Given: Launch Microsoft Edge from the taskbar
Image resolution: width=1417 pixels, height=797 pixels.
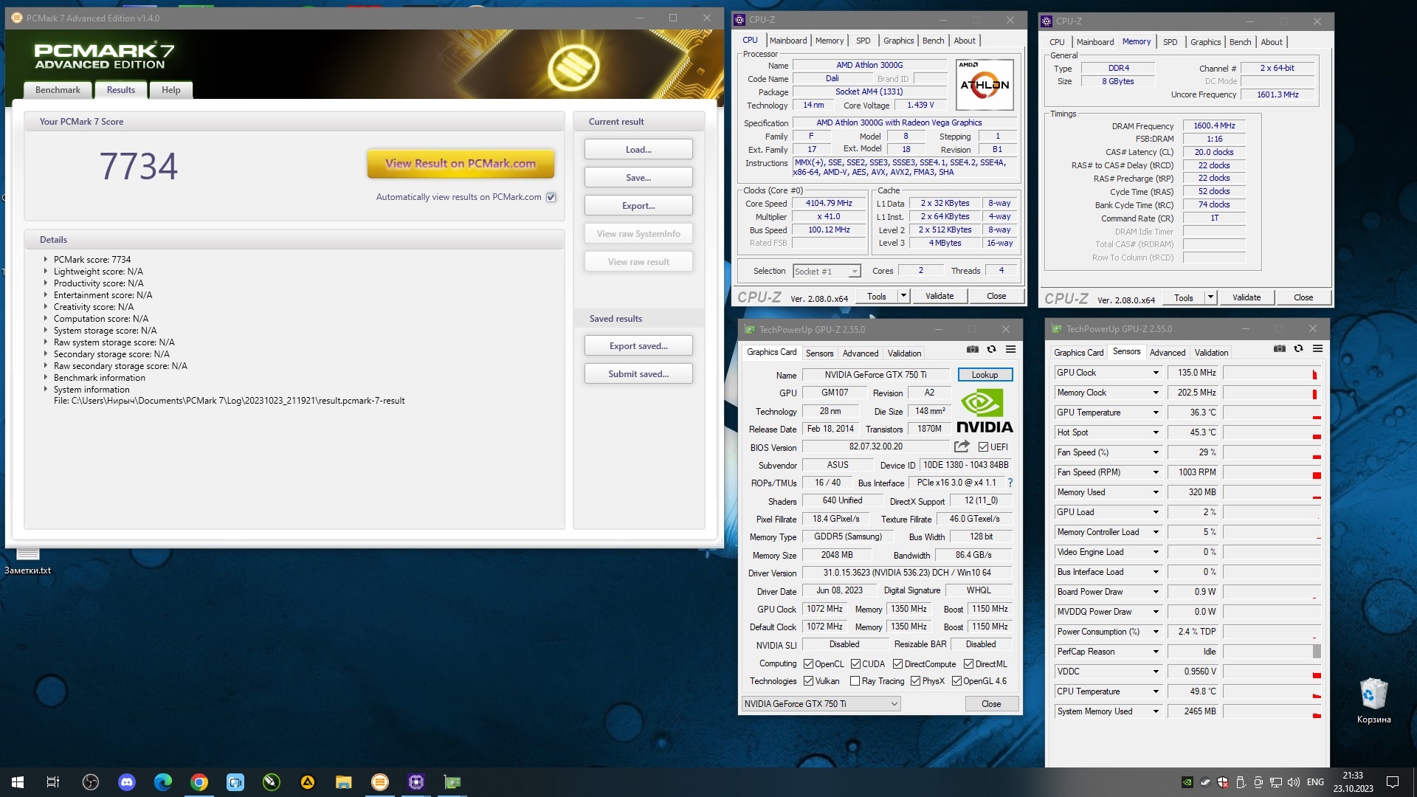Looking at the screenshot, I should pos(163,782).
